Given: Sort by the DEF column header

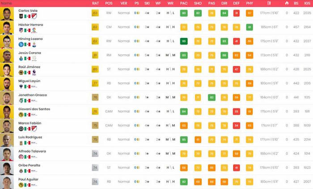Looking at the screenshot, I should 236,3.
